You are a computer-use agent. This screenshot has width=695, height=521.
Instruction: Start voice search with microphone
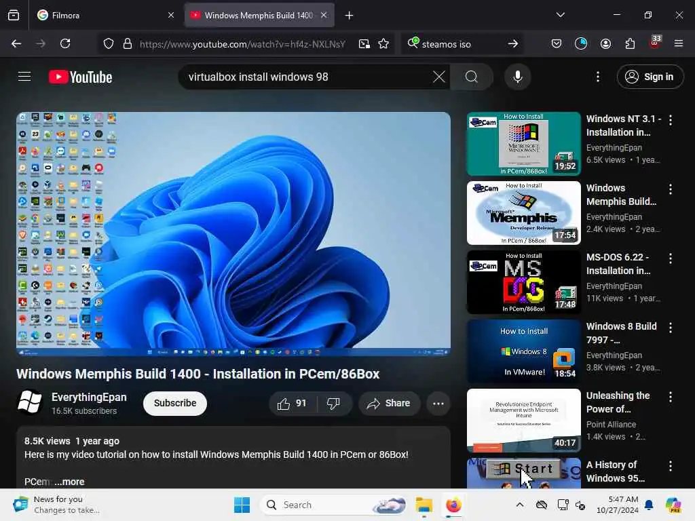click(518, 77)
